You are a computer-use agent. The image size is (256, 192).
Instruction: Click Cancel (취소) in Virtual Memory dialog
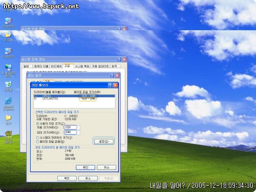(106, 167)
